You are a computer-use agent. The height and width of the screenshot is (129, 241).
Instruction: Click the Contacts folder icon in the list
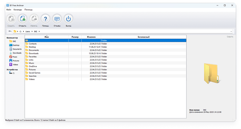[x=27, y=44]
